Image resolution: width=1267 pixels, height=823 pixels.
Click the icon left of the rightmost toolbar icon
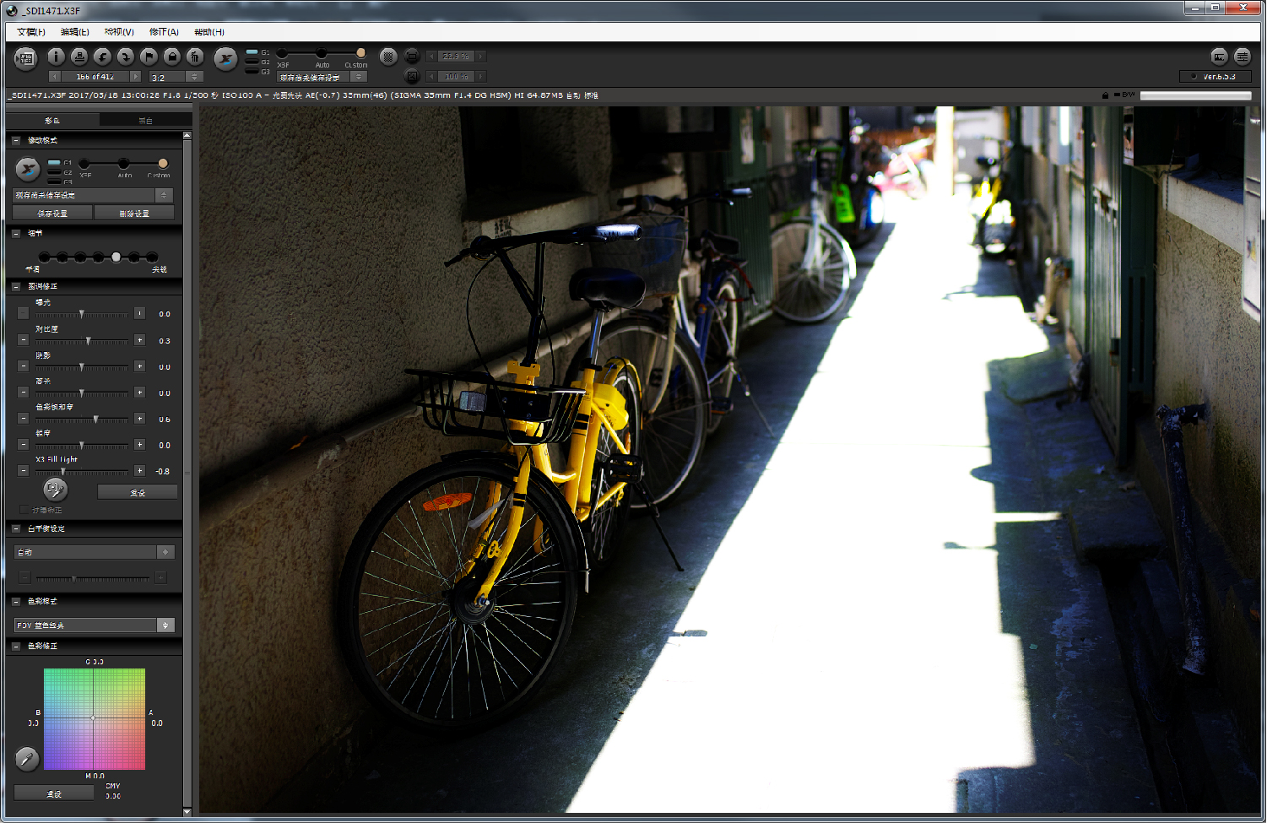pyautogui.click(x=1219, y=57)
